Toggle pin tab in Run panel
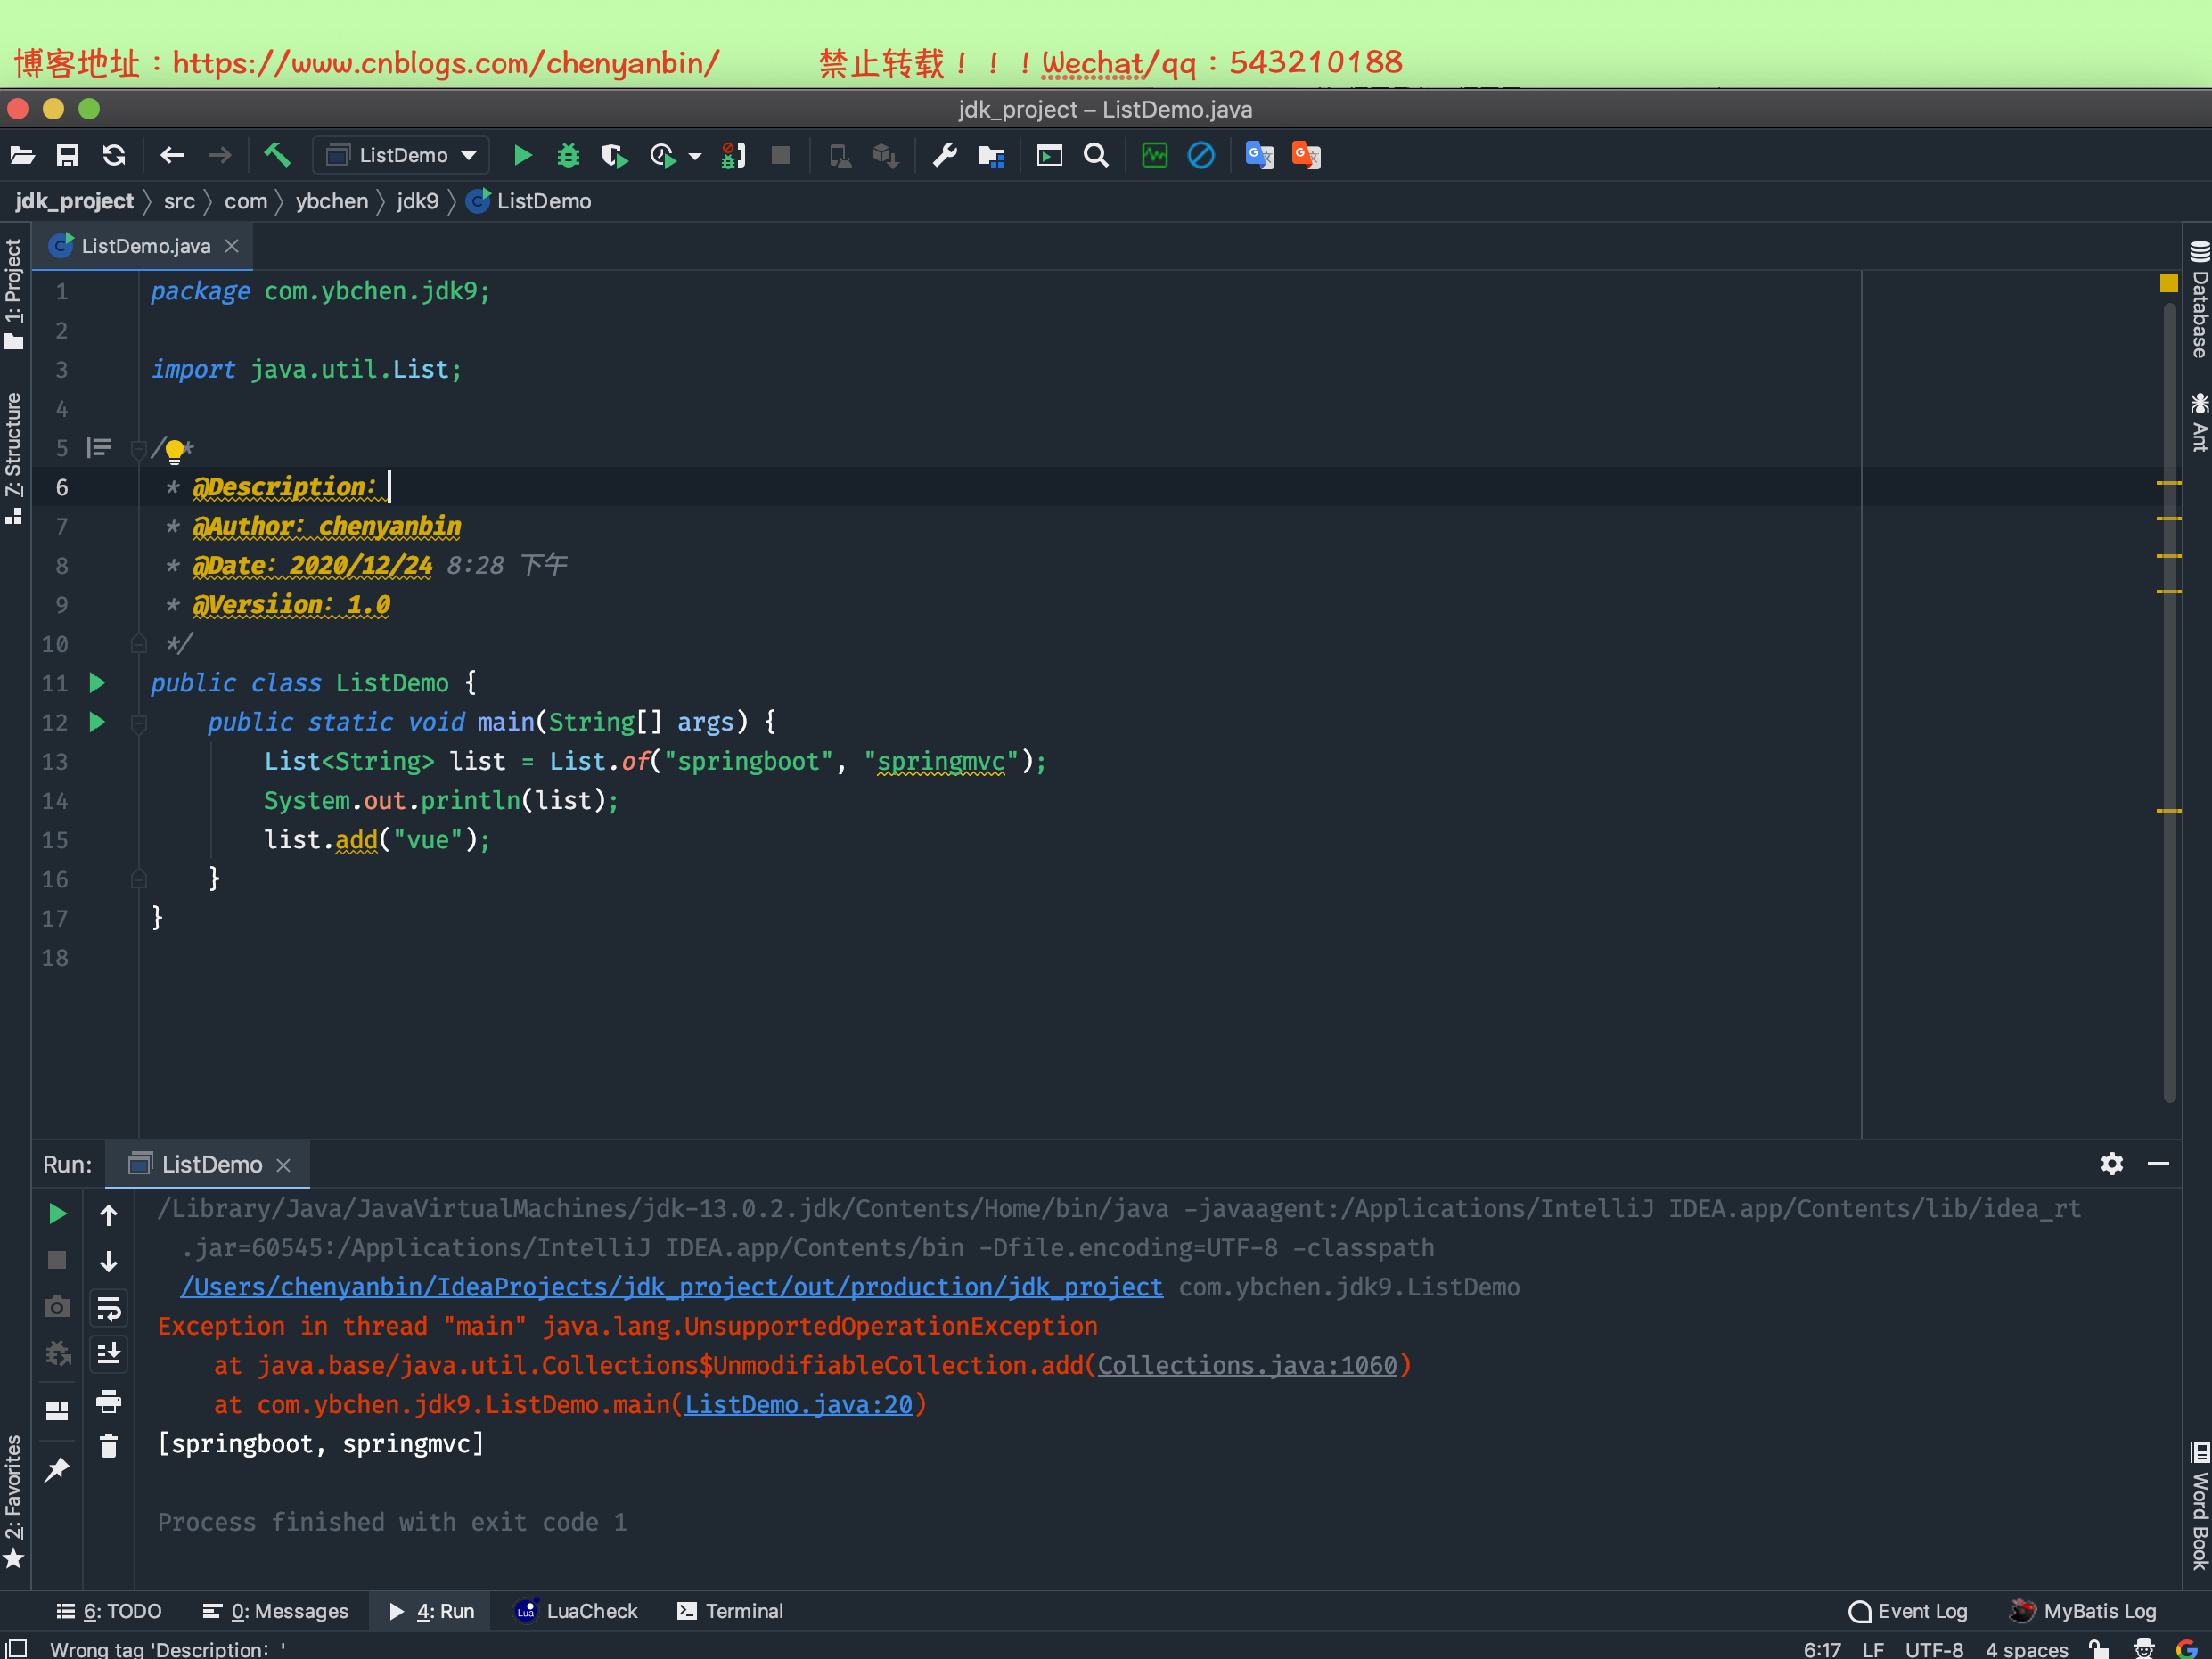The height and width of the screenshot is (1659, 2212). (x=57, y=1469)
